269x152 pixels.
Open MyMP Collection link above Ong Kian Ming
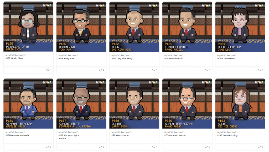point(122,55)
